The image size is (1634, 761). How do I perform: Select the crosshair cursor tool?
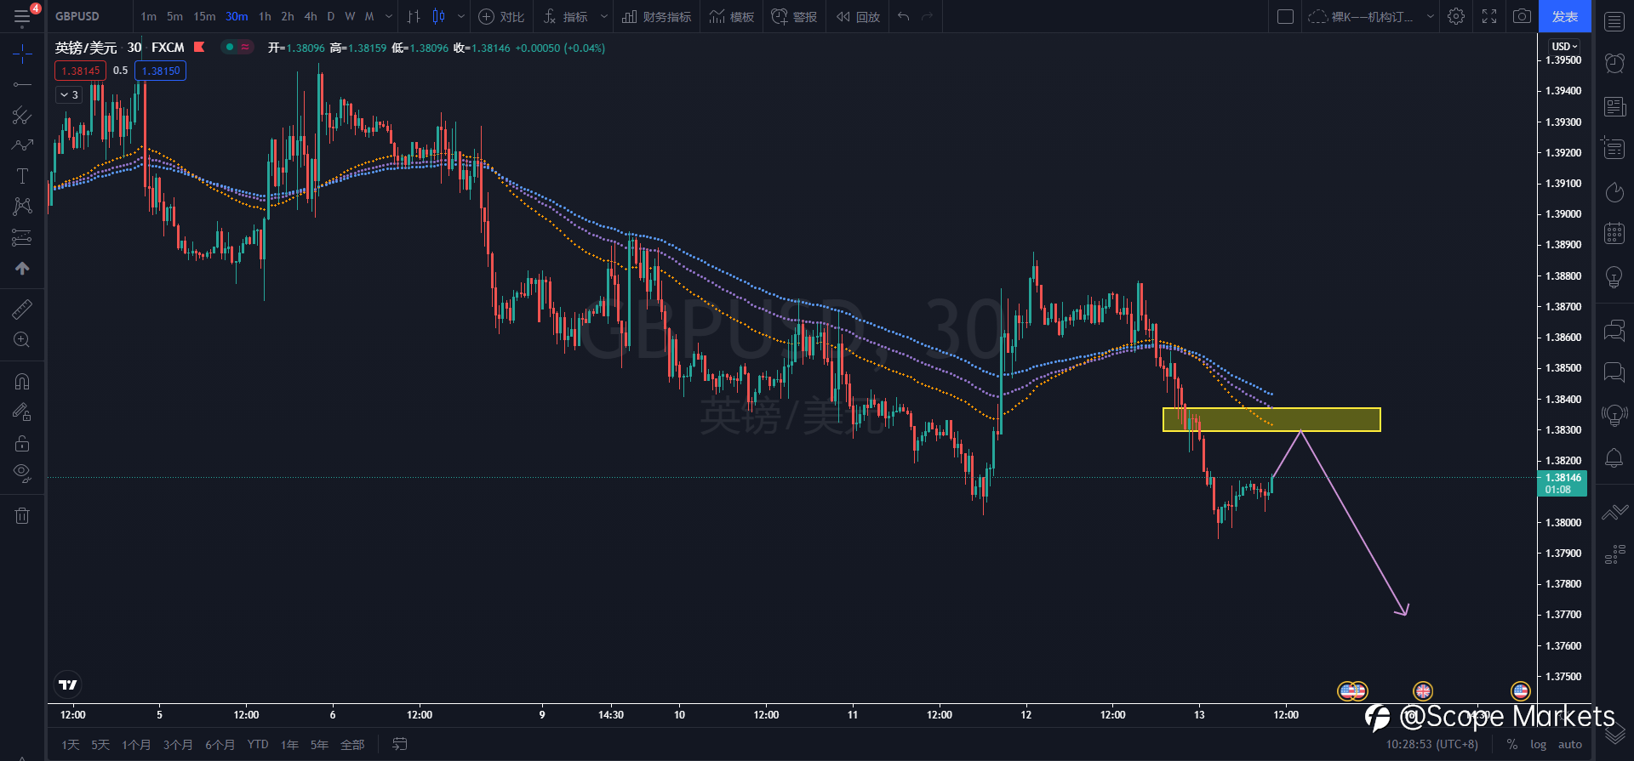click(x=22, y=54)
